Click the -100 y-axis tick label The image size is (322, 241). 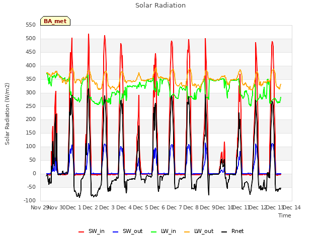point(30,200)
